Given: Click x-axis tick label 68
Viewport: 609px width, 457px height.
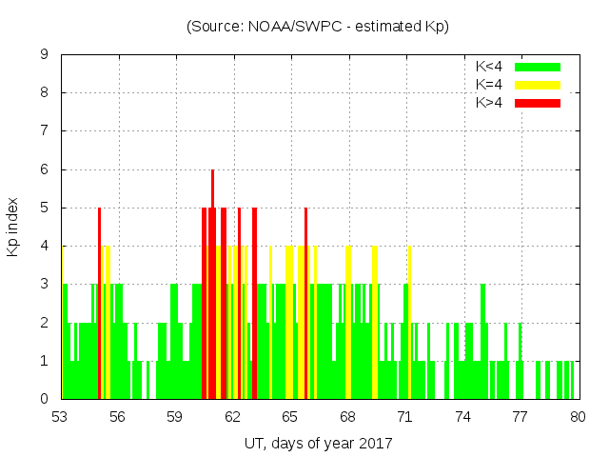Looking at the screenshot, I should tap(347, 416).
